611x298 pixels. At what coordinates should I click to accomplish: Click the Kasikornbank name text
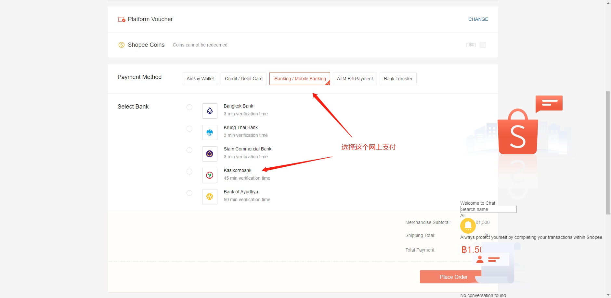coord(238,170)
